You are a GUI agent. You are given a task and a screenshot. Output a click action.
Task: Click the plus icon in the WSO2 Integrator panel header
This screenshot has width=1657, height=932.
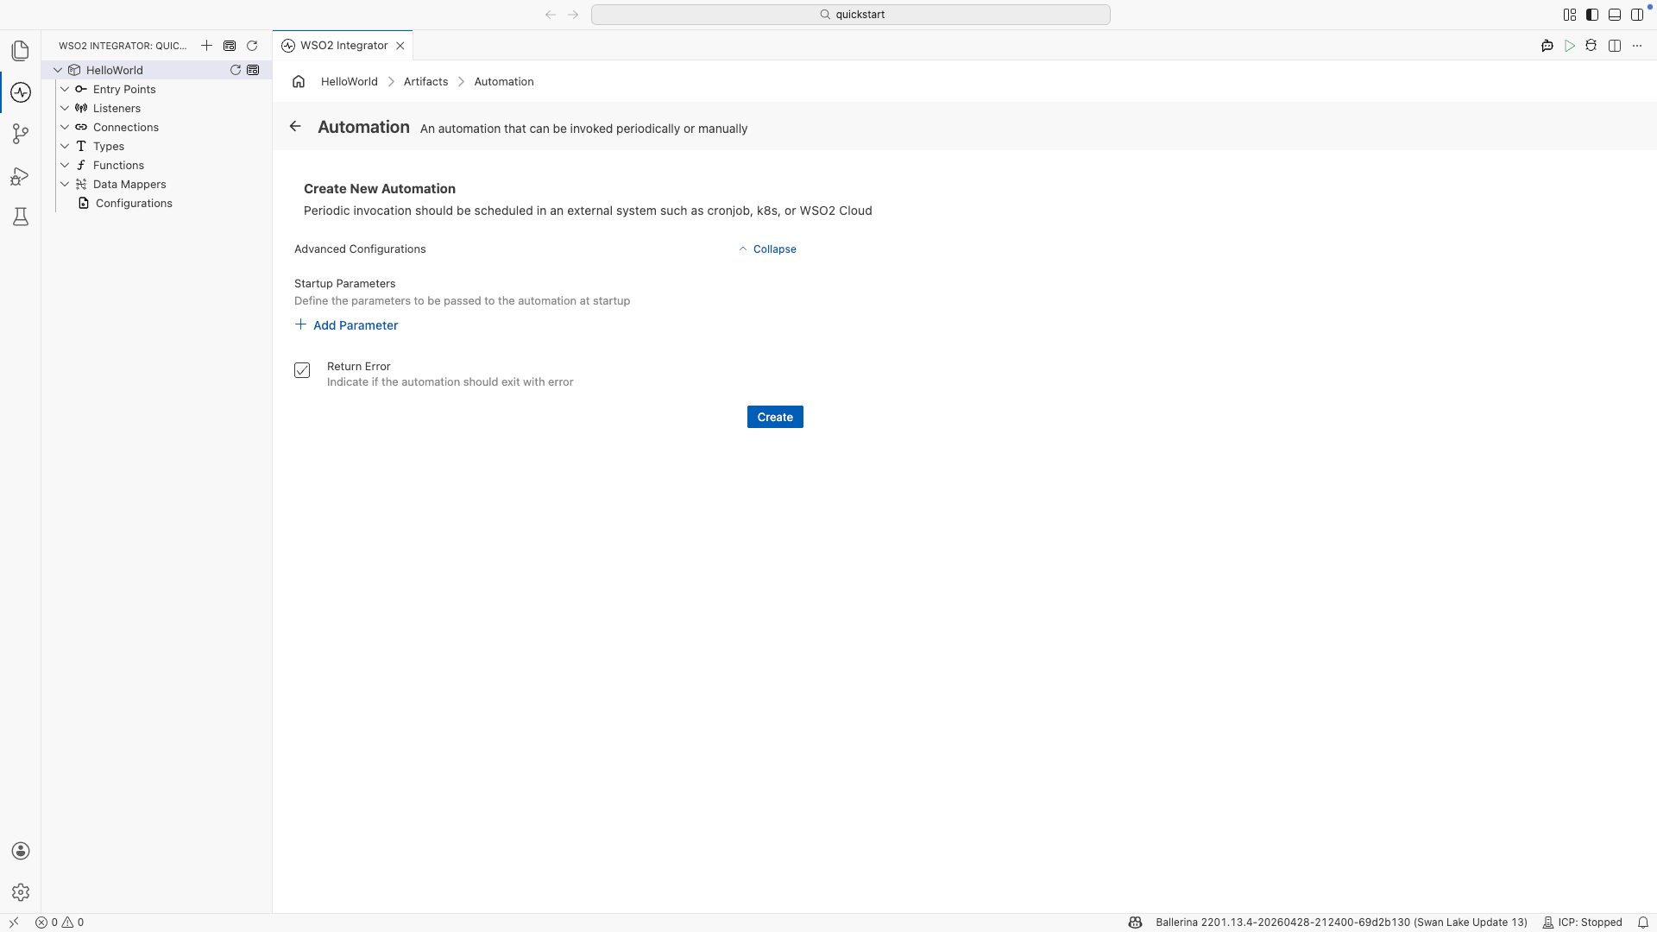(x=206, y=46)
